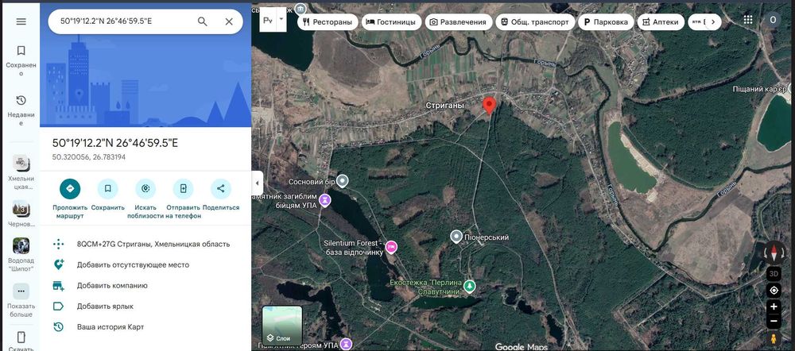Click Add your business row
This screenshot has height=351, width=795.
click(145, 285)
